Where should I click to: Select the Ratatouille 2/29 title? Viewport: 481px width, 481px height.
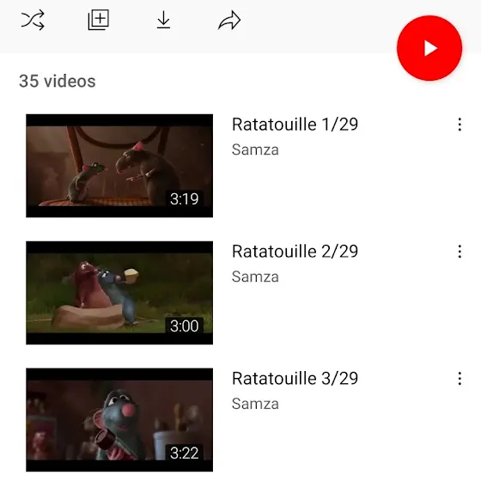pyautogui.click(x=295, y=252)
